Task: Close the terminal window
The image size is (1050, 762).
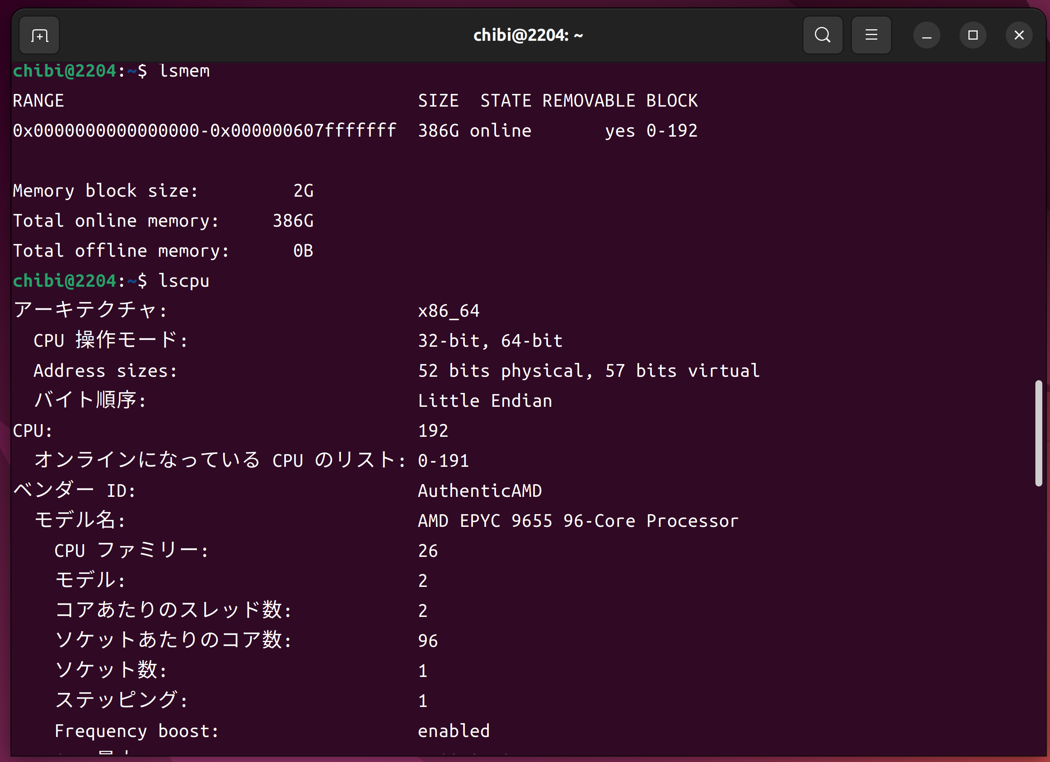Action: click(x=1018, y=35)
